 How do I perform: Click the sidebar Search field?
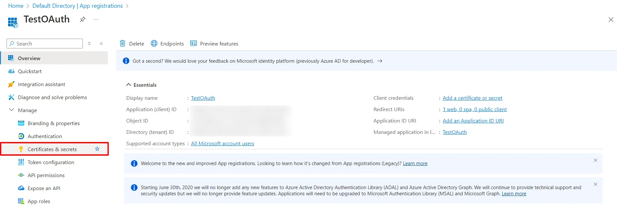tap(45, 44)
